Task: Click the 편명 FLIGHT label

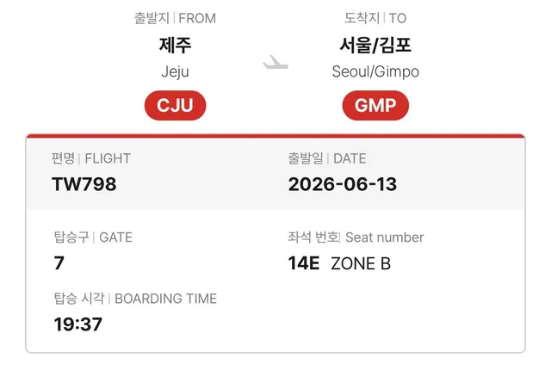Action: click(x=91, y=158)
